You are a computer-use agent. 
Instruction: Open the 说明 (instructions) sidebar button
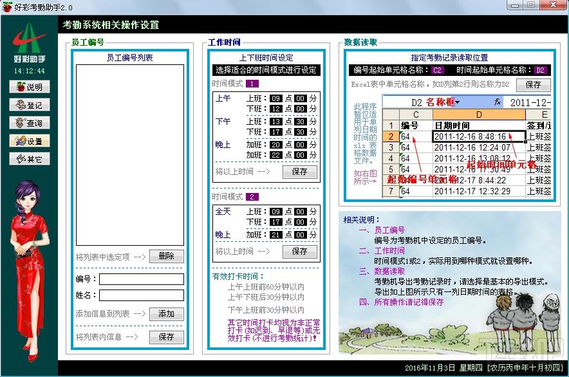coord(30,87)
